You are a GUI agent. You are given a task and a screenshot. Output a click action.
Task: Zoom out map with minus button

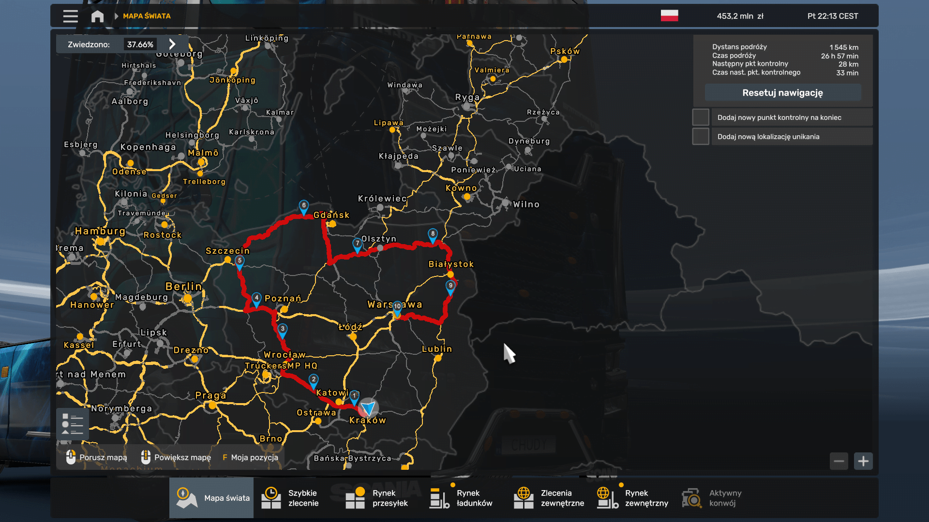click(x=839, y=461)
